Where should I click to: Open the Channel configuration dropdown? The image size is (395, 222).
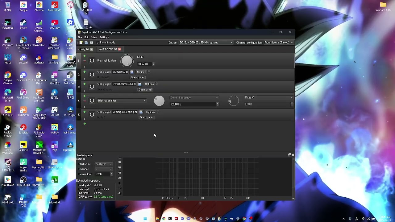click(x=279, y=43)
